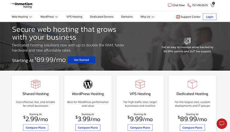
Task: Expand the Why Us chevron
Action: point(153,17)
